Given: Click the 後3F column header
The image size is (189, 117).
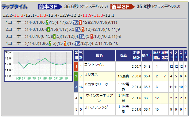Looking at the screenshot, I should click(x=147, y=55).
